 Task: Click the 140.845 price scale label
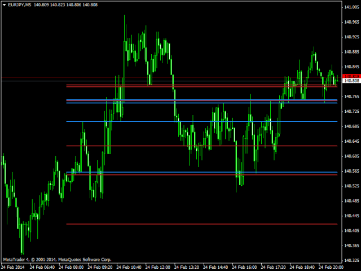pos(351,67)
